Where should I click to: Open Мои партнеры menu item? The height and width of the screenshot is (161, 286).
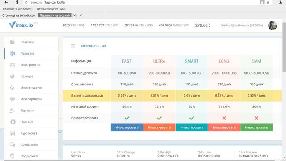coord(31,99)
